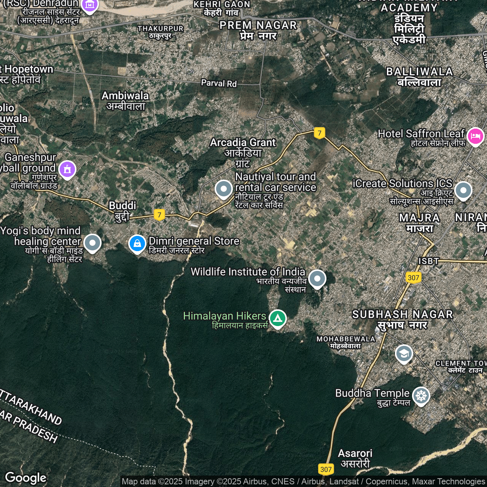
Task: Select the Dimri general Store shopping pin
Action: tap(137, 243)
